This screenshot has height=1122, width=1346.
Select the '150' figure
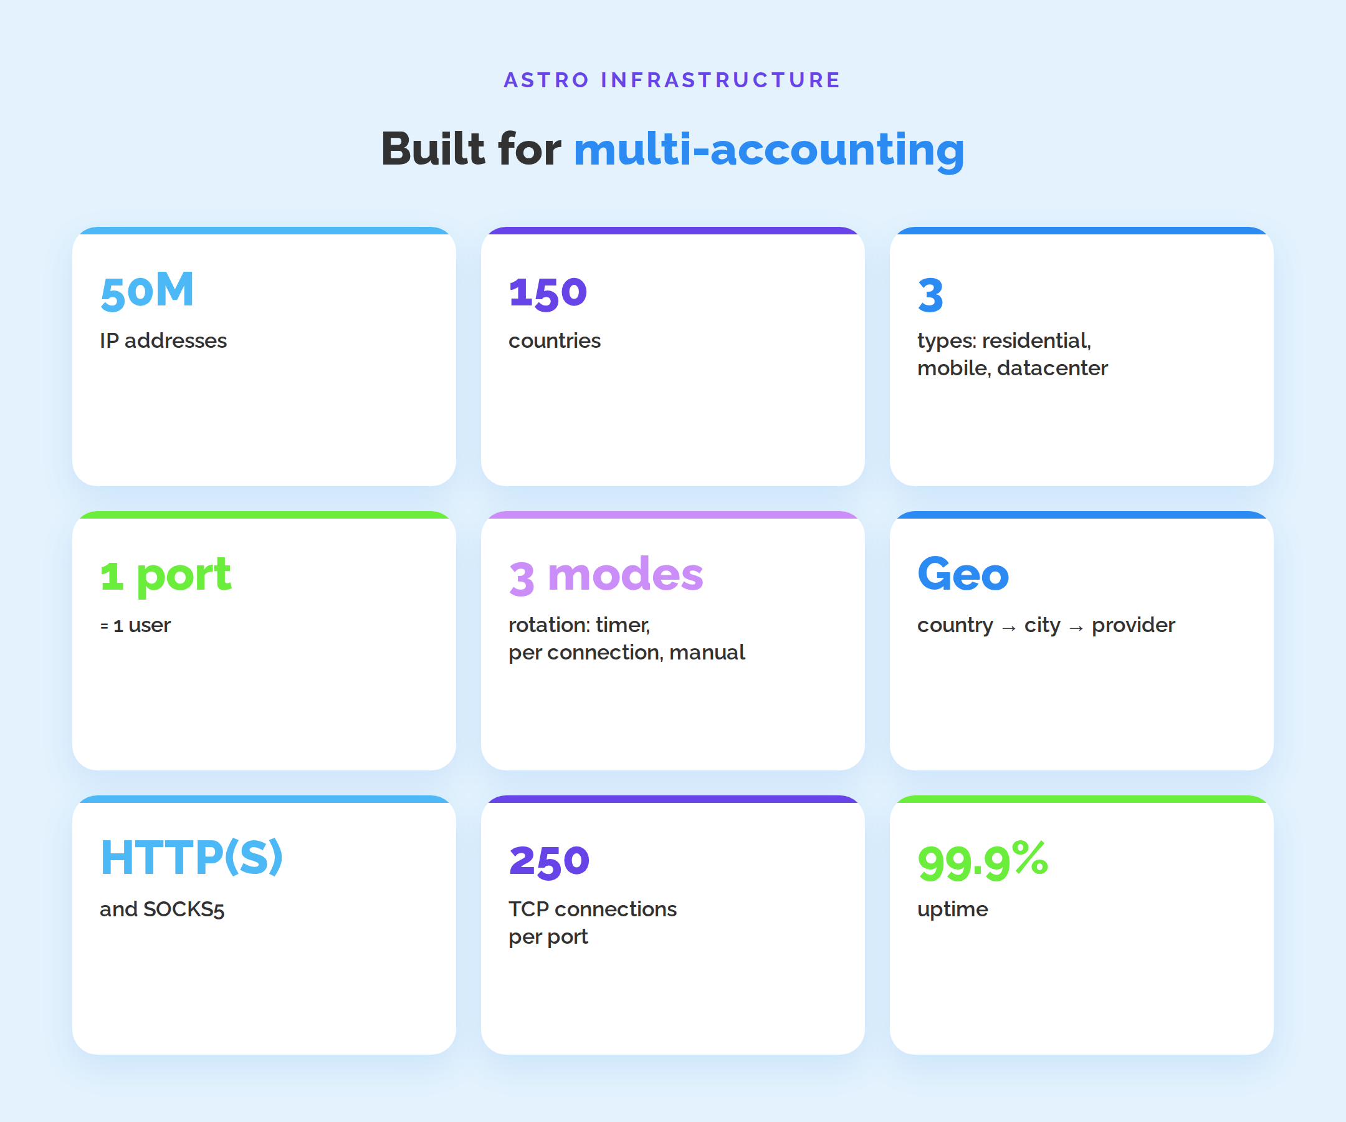tap(548, 294)
